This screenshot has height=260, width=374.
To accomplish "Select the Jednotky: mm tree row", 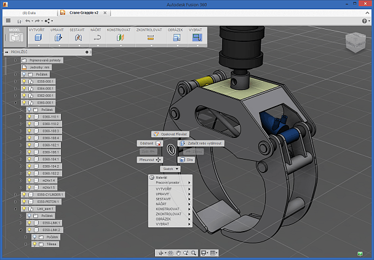I will coord(36,67).
